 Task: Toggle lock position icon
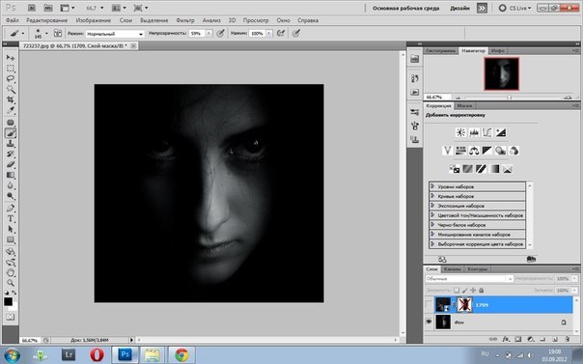[x=473, y=290]
